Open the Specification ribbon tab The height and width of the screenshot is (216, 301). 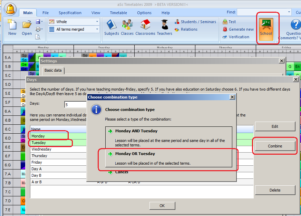tap(70, 13)
